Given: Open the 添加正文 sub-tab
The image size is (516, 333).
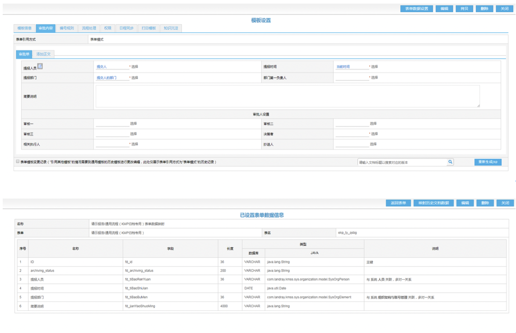Looking at the screenshot, I should [x=44, y=54].
